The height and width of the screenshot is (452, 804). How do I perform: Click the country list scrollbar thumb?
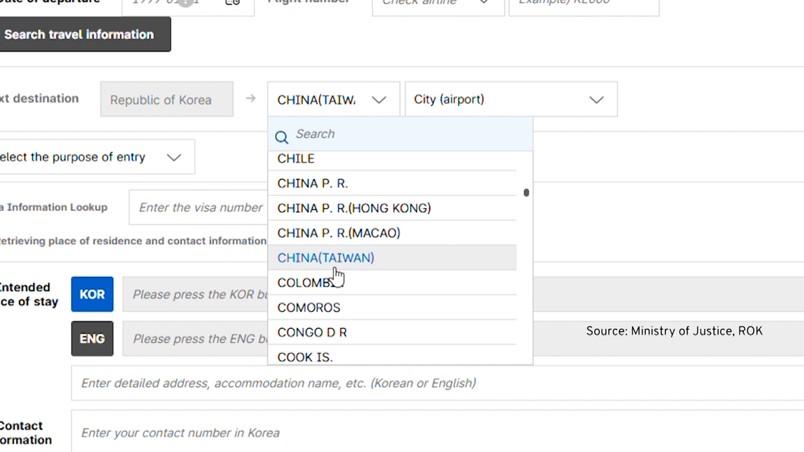tap(526, 193)
